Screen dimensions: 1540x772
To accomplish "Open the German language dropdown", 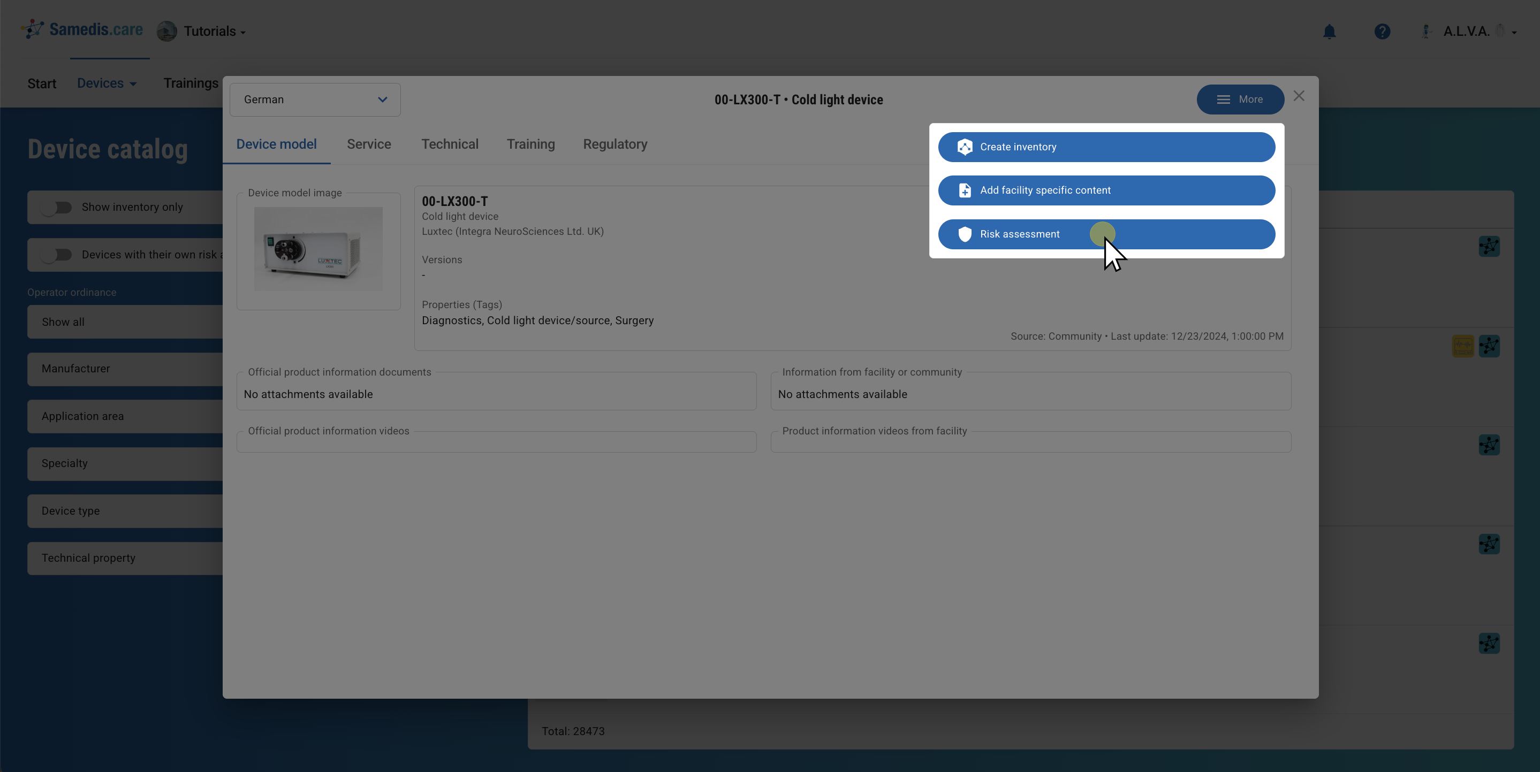I will (315, 100).
